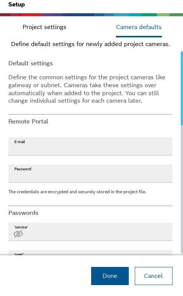Click the Default settings heading

(x=30, y=63)
